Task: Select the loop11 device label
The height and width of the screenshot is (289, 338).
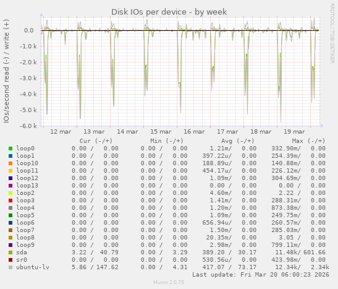Action: (27, 171)
